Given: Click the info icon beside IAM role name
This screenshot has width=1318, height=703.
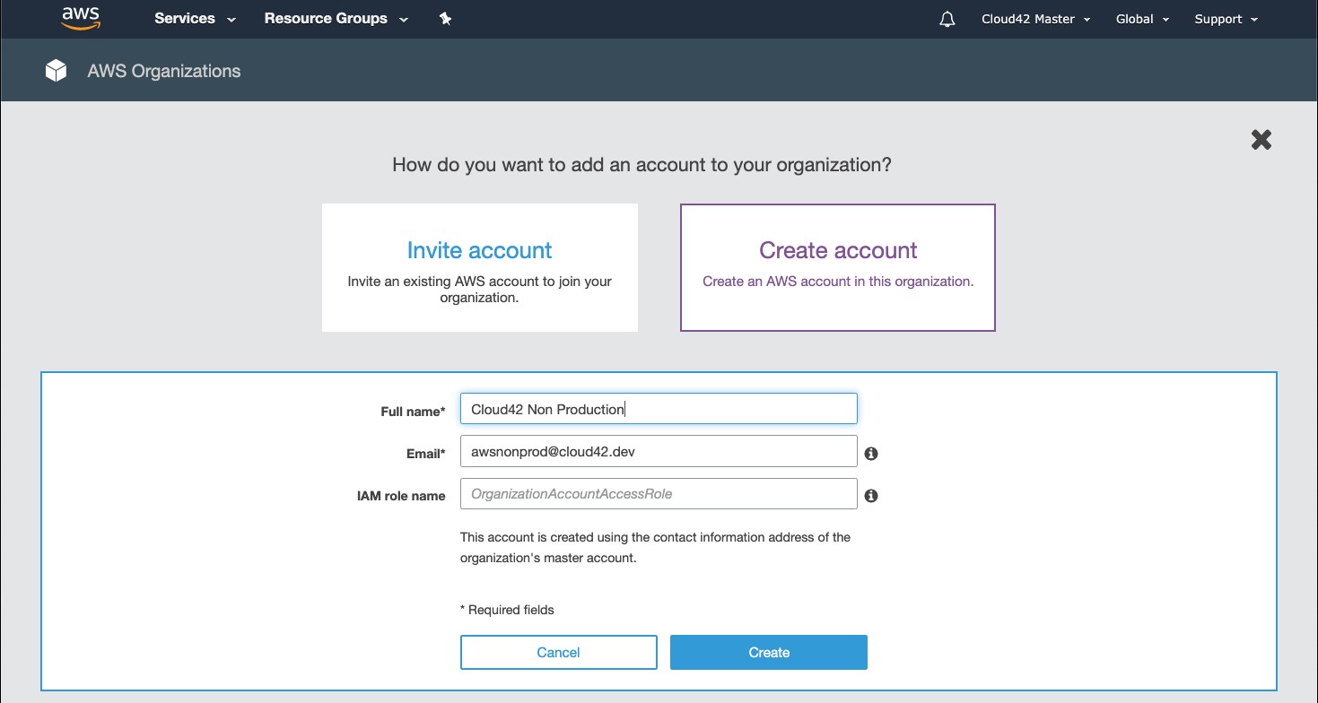Looking at the screenshot, I should (869, 496).
